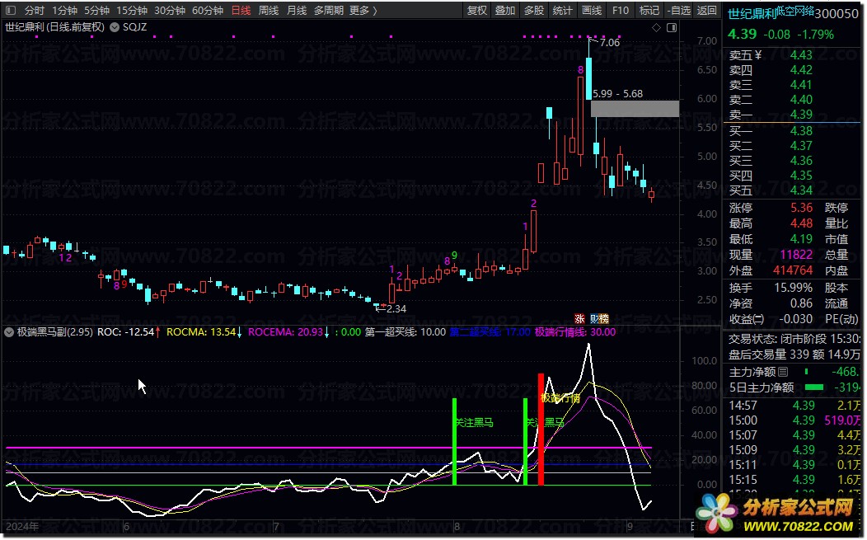This screenshot has height=540, width=867.
Task: Click the 7.06 high price label
Action: point(609,43)
